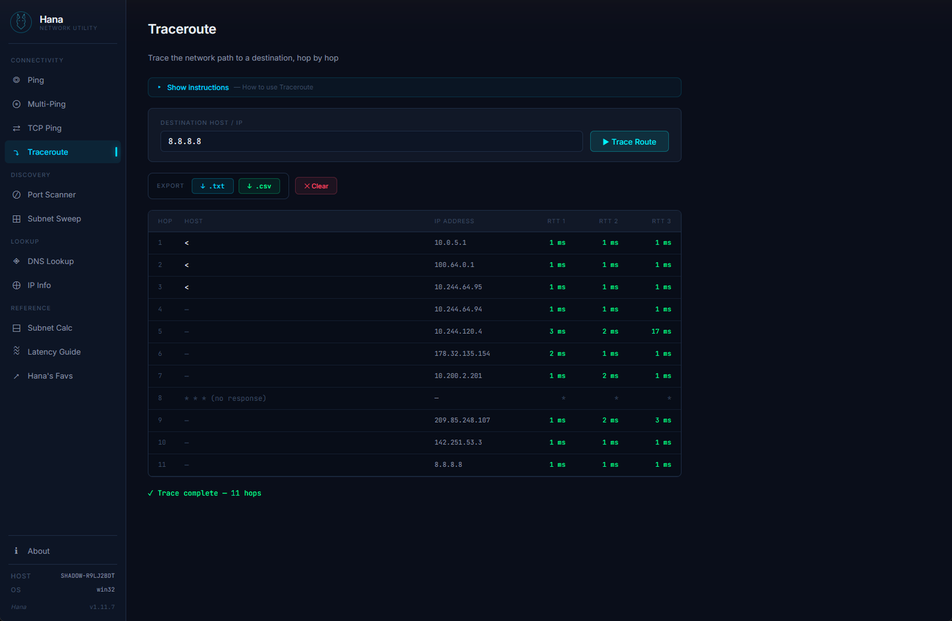
Task: Open Subnet Calc page
Action: 63,327
